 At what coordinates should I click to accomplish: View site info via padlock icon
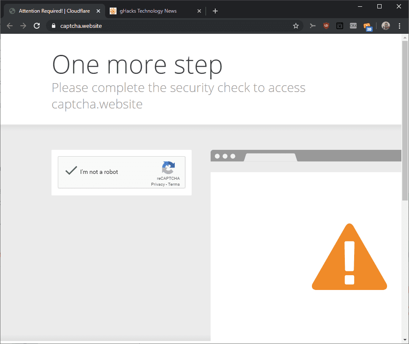(x=53, y=26)
